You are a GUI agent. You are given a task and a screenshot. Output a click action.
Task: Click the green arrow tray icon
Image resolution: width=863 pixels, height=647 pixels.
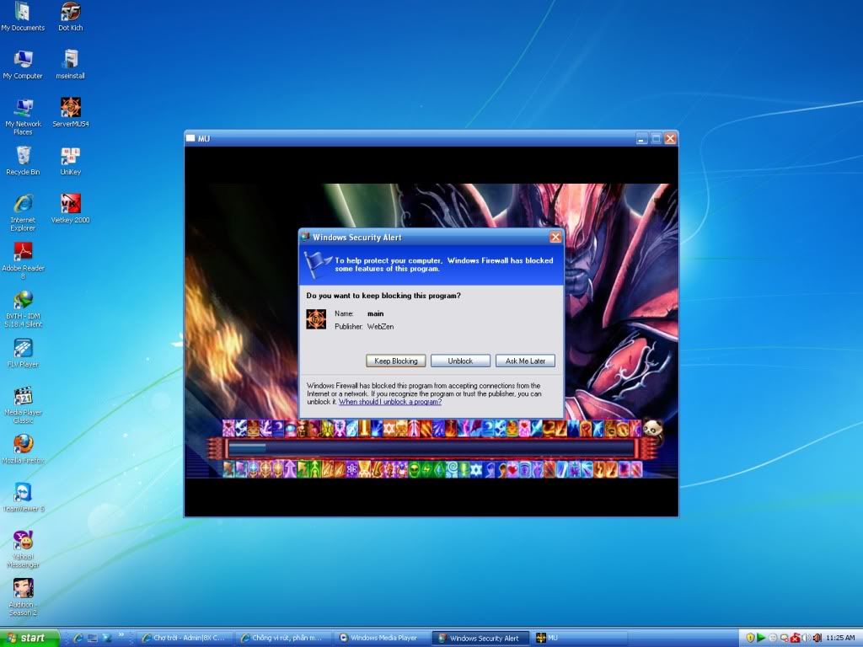click(761, 639)
